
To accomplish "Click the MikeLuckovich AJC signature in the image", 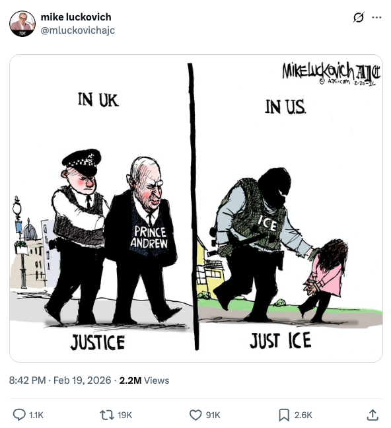I will point(331,73).
